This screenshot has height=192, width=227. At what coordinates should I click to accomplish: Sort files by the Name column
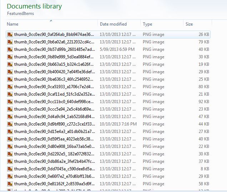[12, 24]
